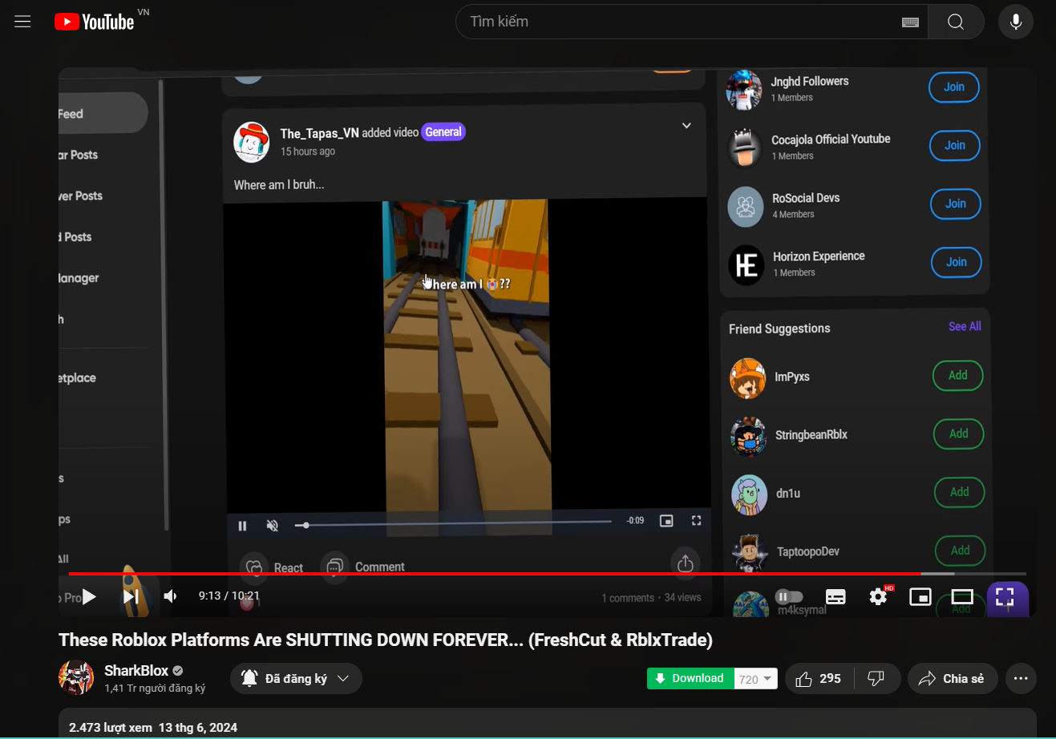
Task: Expand embedded video to fullscreen
Action: [x=696, y=521]
